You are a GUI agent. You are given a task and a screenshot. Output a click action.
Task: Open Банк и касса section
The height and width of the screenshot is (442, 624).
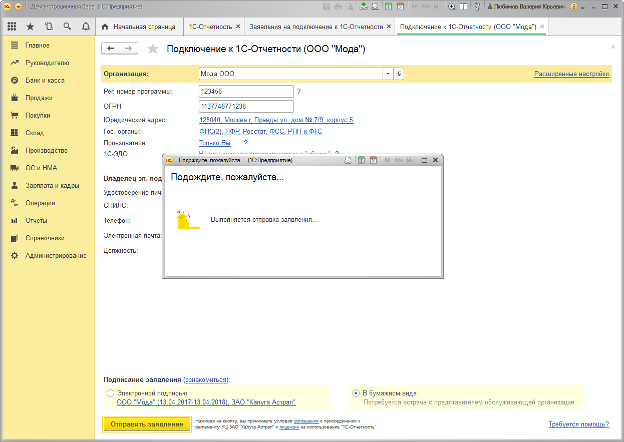pyautogui.click(x=48, y=80)
